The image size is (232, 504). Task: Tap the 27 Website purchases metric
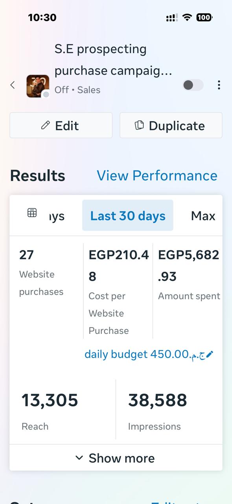[x=41, y=273]
